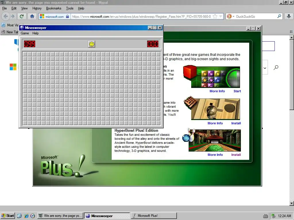Reload the page with the refresh button
Image resolution: width=294 pixels, height=220 pixels.
click(22, 16)
